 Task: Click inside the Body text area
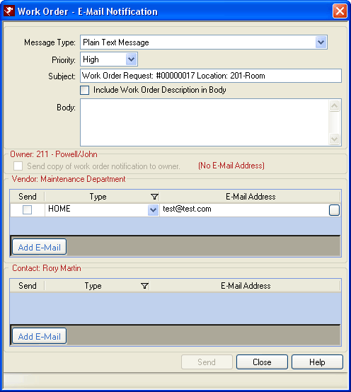(205, 122)
